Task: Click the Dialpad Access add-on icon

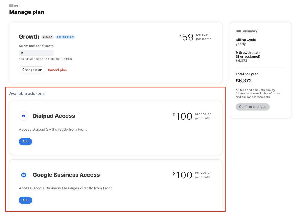Action: (24, 116)
